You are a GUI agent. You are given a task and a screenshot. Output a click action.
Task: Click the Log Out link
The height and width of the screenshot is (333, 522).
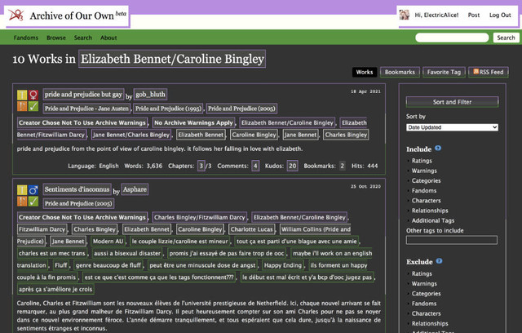(500, 15)
